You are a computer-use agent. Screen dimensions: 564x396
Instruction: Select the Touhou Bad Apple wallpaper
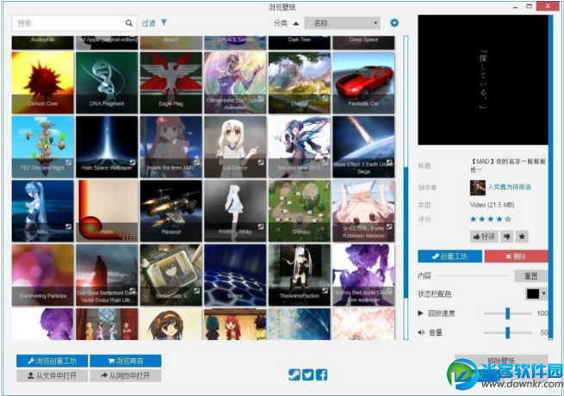[363, 275]
